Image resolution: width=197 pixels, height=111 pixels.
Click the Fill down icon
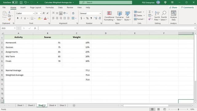click(x=150, y=15)
